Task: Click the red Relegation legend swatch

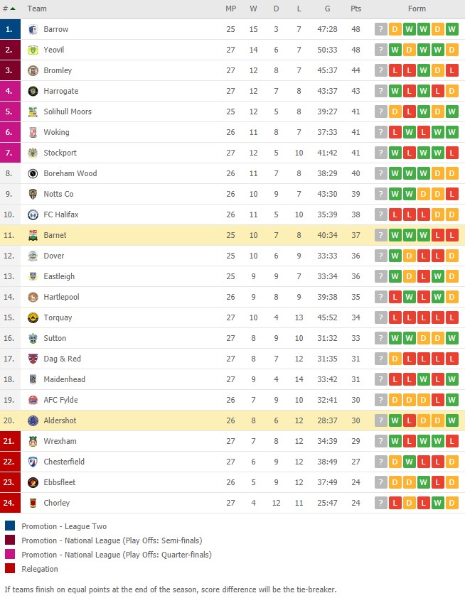Action: coord(10,569)
